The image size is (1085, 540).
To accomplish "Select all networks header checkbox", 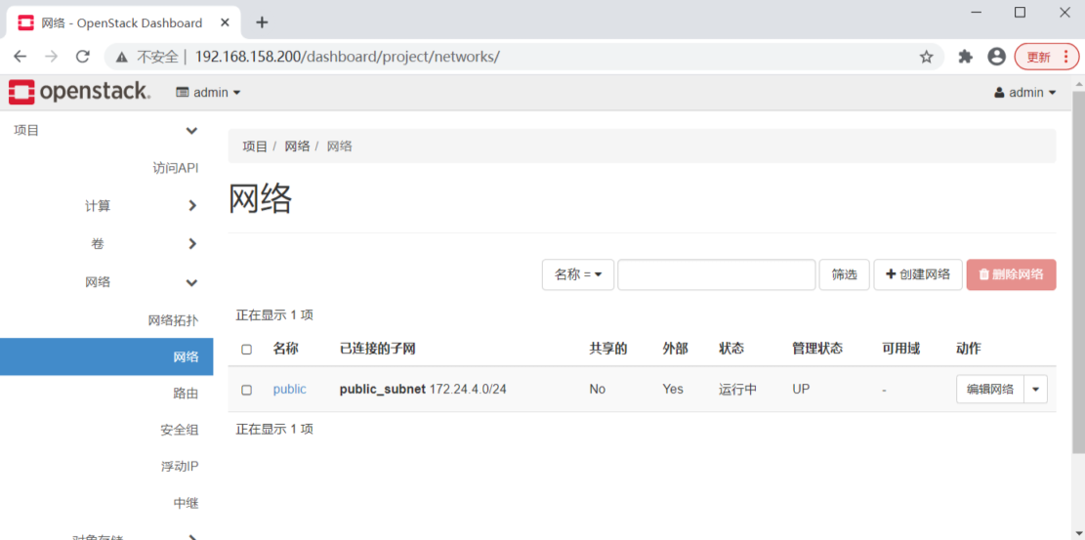I will point(246,350).
